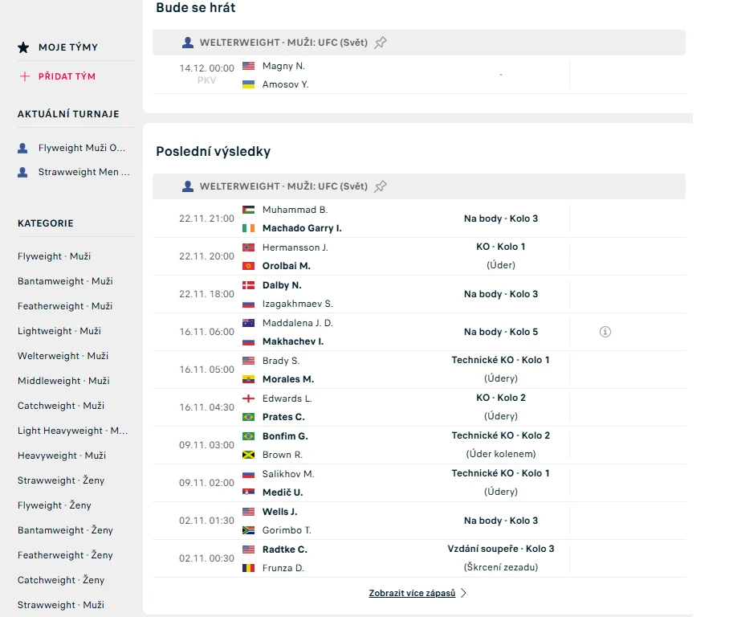Viewport: 729px width, 617px height.
Task: Pin the Welterweight league under Poslední výsledky
Action: [381, 186]
